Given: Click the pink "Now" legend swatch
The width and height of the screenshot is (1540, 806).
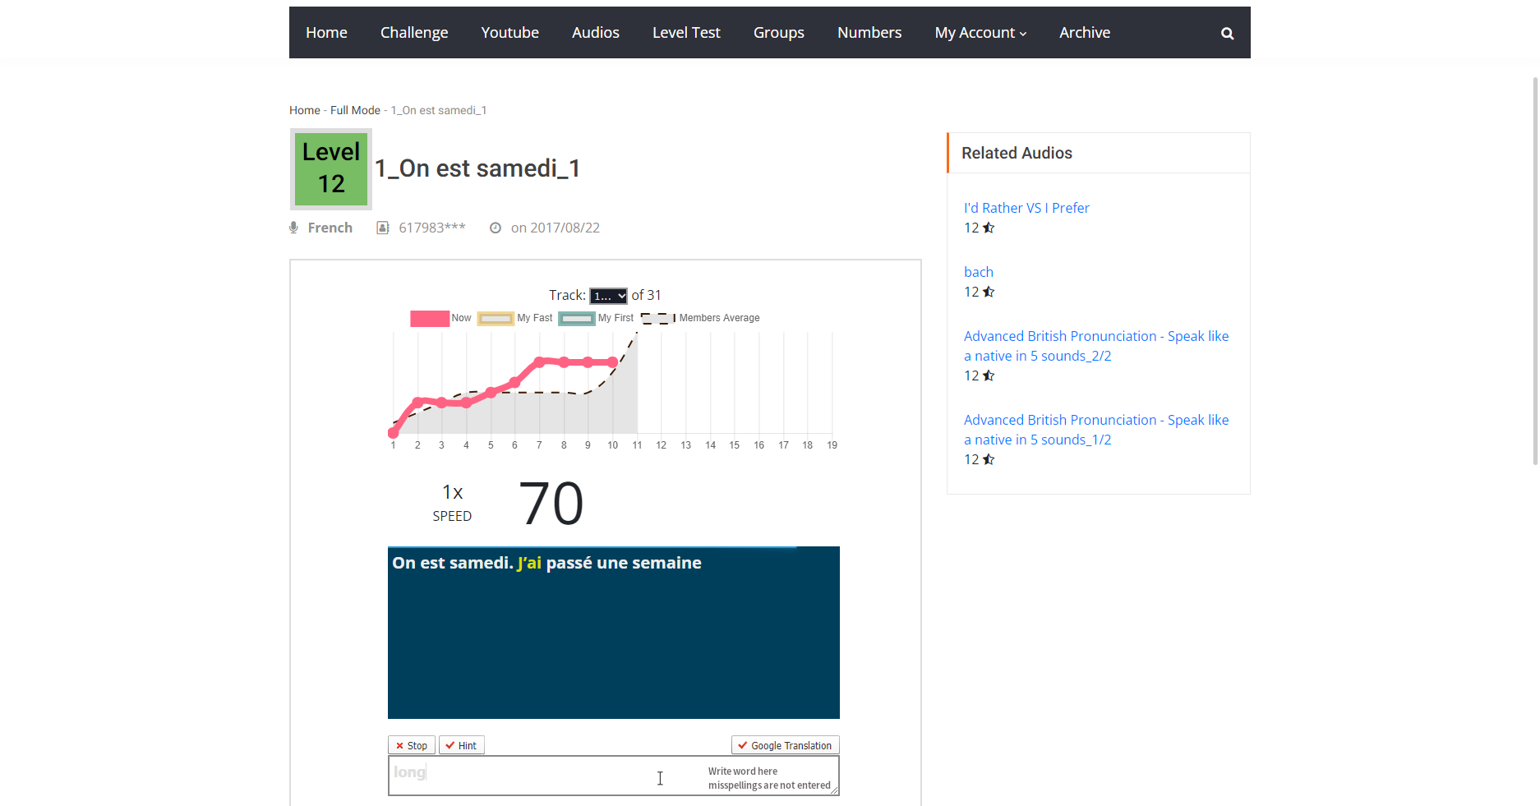Looking at the screenshot, I should (x=429, y=318).
